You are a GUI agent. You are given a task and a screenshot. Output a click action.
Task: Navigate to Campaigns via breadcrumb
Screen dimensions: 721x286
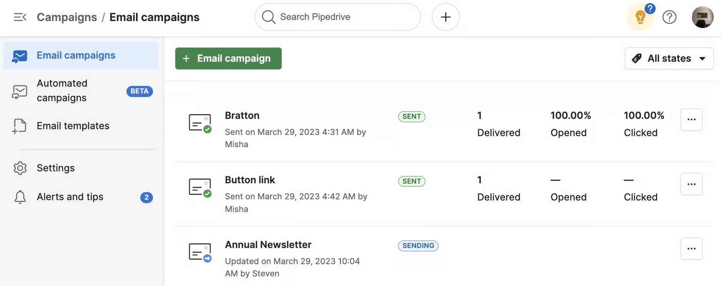coord(67,17)
